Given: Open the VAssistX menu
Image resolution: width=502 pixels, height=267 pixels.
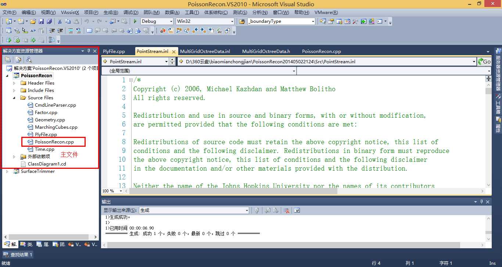Looking at the screenshot, I should tap(70, 13).
